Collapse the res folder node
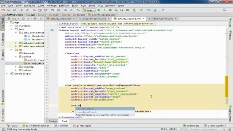 tap(11, 50)
